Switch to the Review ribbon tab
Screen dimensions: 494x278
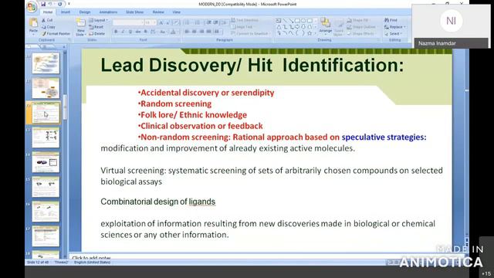pyautogui.click(x=158, y=12)
